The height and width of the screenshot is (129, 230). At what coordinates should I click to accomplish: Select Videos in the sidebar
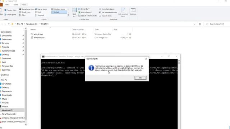point(5,106)
